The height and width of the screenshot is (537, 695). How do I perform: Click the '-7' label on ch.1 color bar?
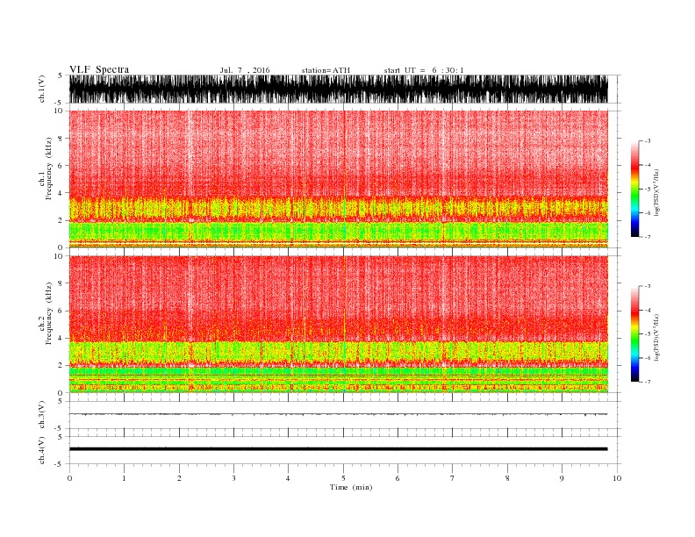(647, 237)
